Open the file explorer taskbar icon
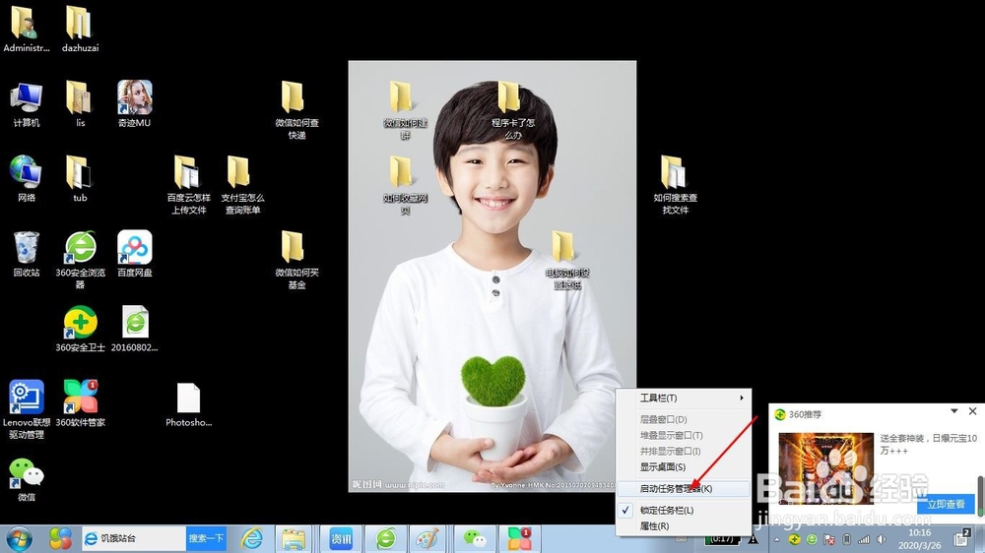Image resolution: width=985 pixels, height=553 pixels. point(294,538)
